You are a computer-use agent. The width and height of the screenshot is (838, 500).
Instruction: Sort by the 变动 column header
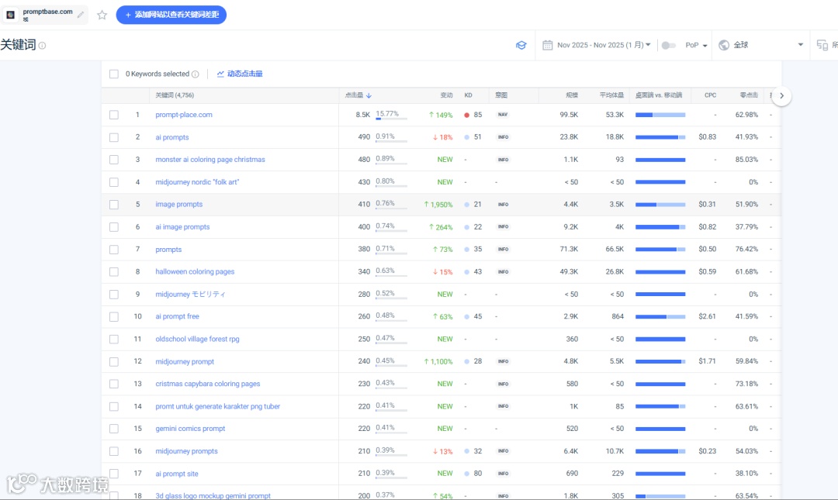pyautogui.click(x=446, y=95)
